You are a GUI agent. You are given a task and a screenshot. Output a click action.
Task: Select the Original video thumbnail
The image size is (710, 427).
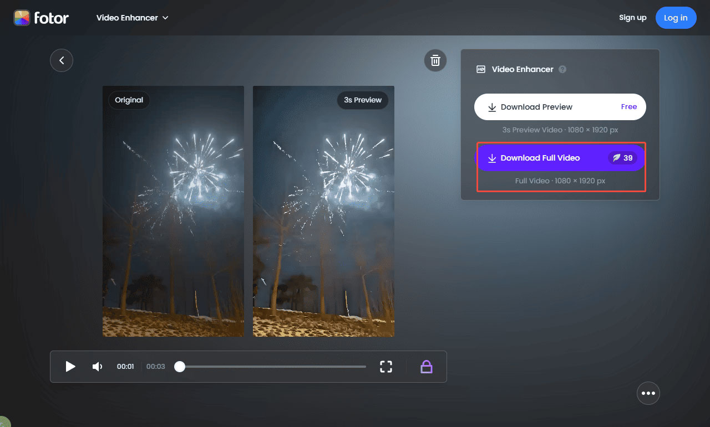[173, 211]
